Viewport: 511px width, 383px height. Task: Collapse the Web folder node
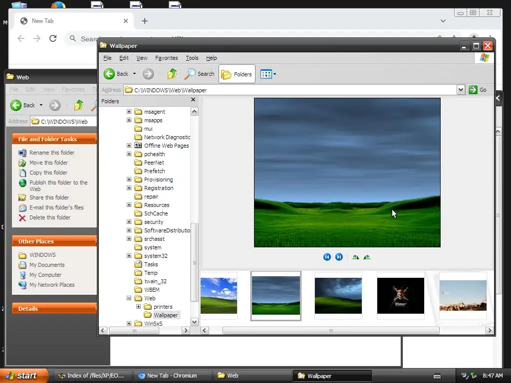(x=129, y=298)
